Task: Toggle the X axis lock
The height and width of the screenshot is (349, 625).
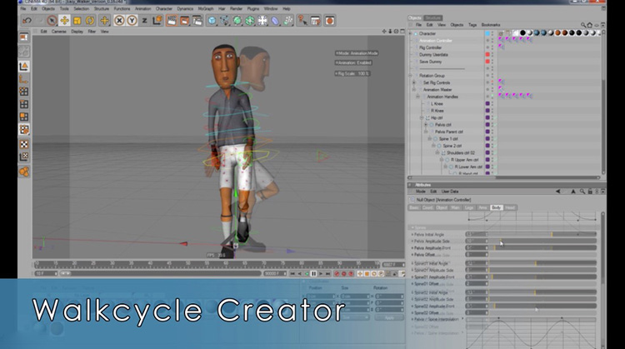Action: click(x=119, y=20)
